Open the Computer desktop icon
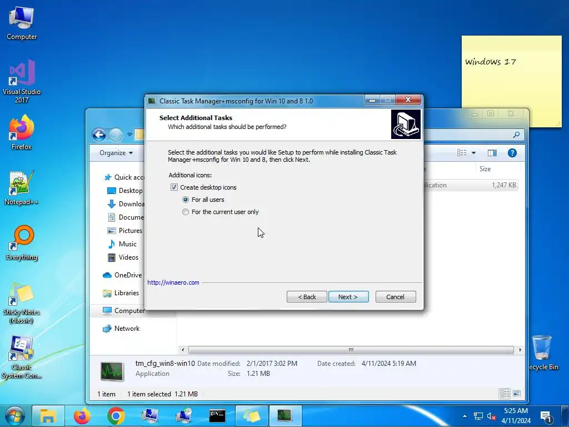This screenshot has height=427, width=569. pos(22,23)
